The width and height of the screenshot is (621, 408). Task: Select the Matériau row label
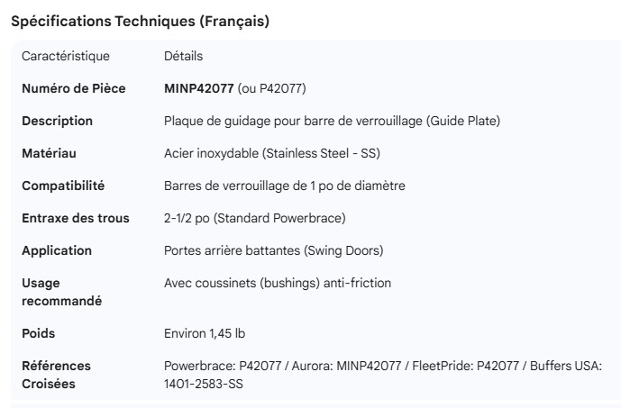pyautogui.click(x=50, y=153)
